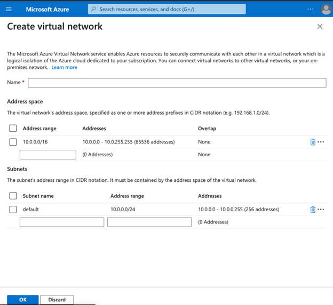Click the Discard button
Screen dimensions: 333x305
[57, 300]
